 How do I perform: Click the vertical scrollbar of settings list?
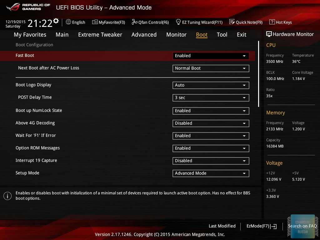258,74
